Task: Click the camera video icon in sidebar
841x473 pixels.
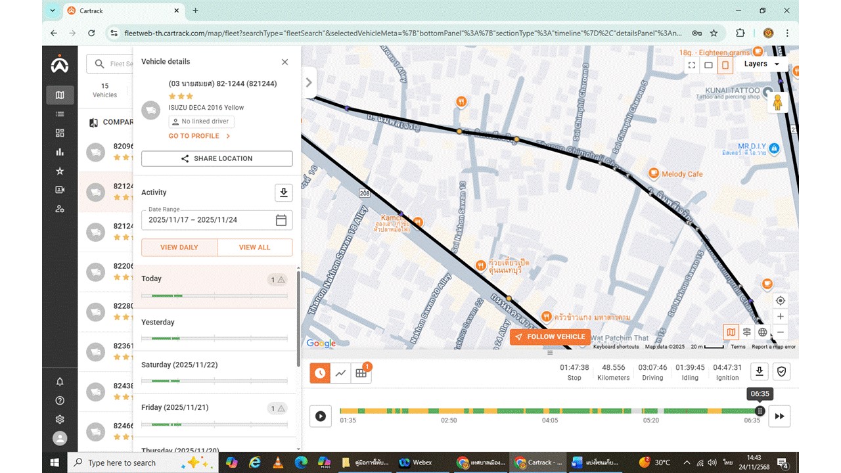Action: (x=60, y=190)
